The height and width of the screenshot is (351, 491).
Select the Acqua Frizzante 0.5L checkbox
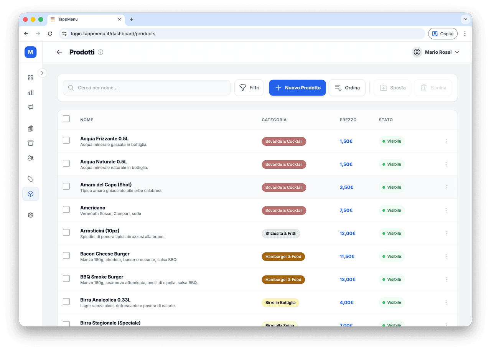[x=66, y=140]
